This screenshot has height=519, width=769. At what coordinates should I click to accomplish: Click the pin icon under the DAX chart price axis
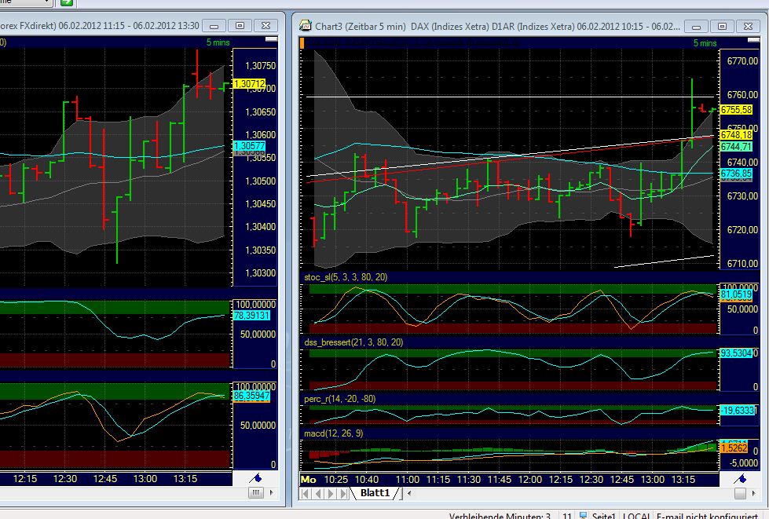pyautogui.click(x=740, y=479)
